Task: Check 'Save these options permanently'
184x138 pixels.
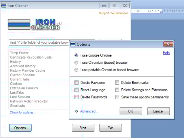Action: tap(117, 97)
